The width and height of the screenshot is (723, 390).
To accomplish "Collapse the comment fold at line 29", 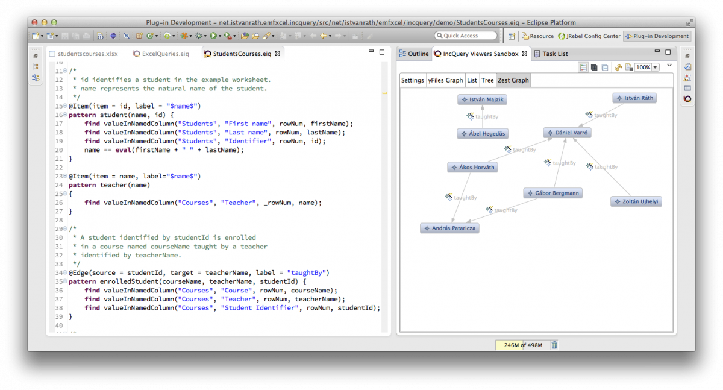I will pos(65,229).
